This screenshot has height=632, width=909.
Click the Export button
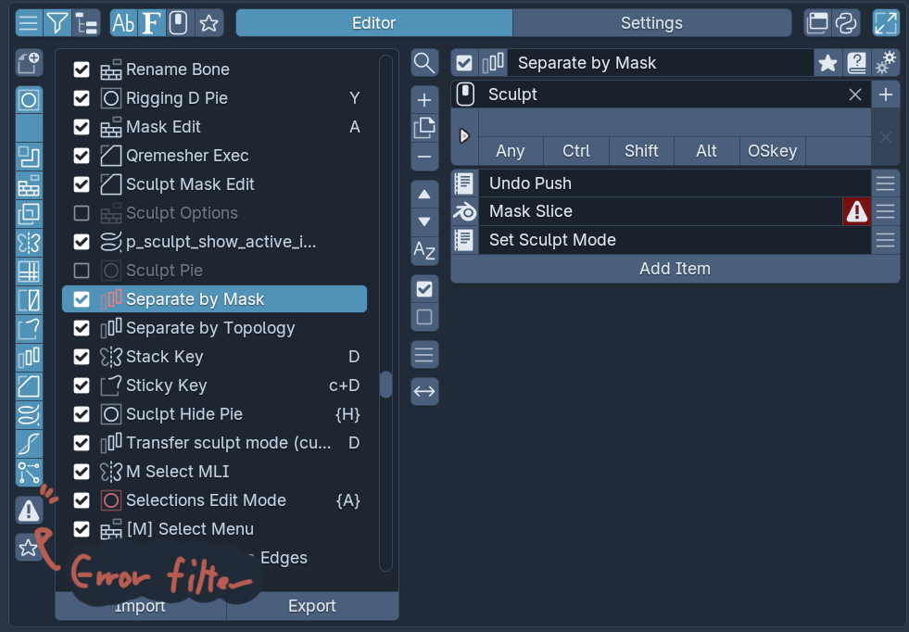[x=312, y=606]
